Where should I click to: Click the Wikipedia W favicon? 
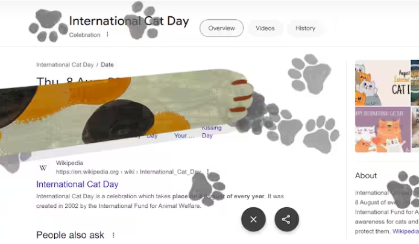click(43, 168)
